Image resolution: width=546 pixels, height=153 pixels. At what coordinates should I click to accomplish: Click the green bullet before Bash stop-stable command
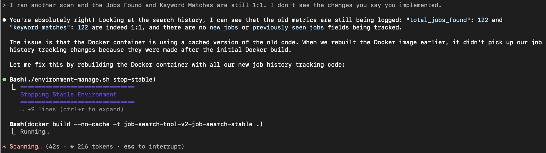pos(4,79)
